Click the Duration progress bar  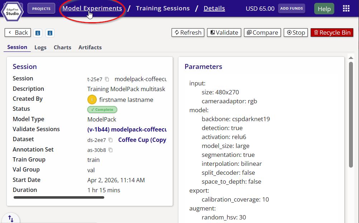coord(58,197)
